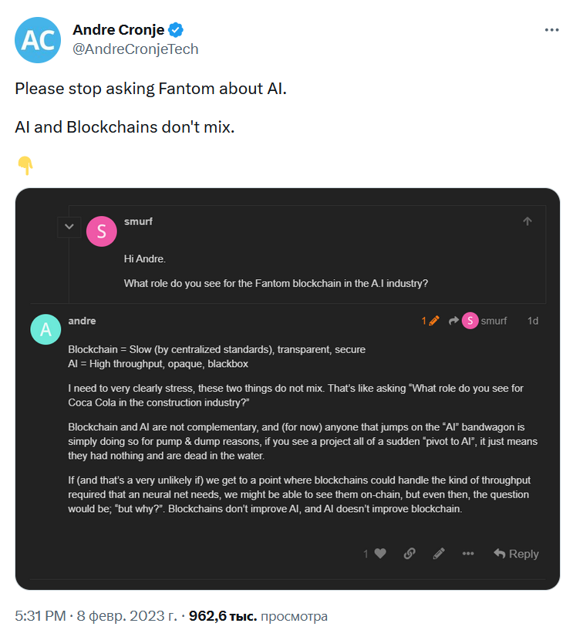
Task: Copy post link via chain icon
Action: 410,554
